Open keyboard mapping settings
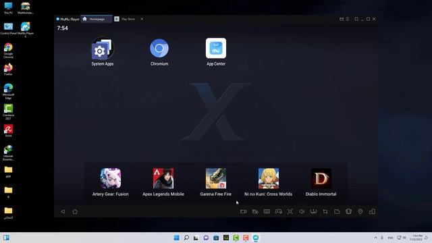 [267, 211]
